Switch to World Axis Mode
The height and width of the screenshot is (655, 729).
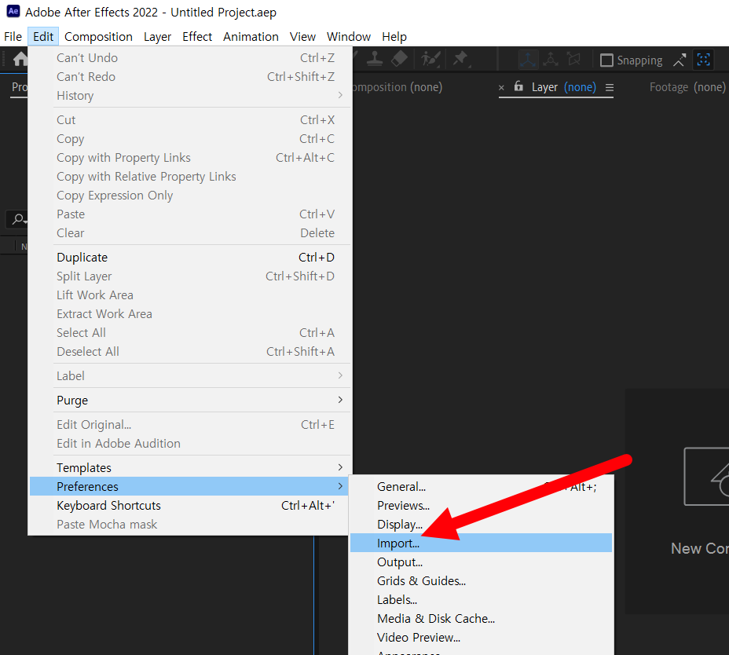(x=551, y=60)
